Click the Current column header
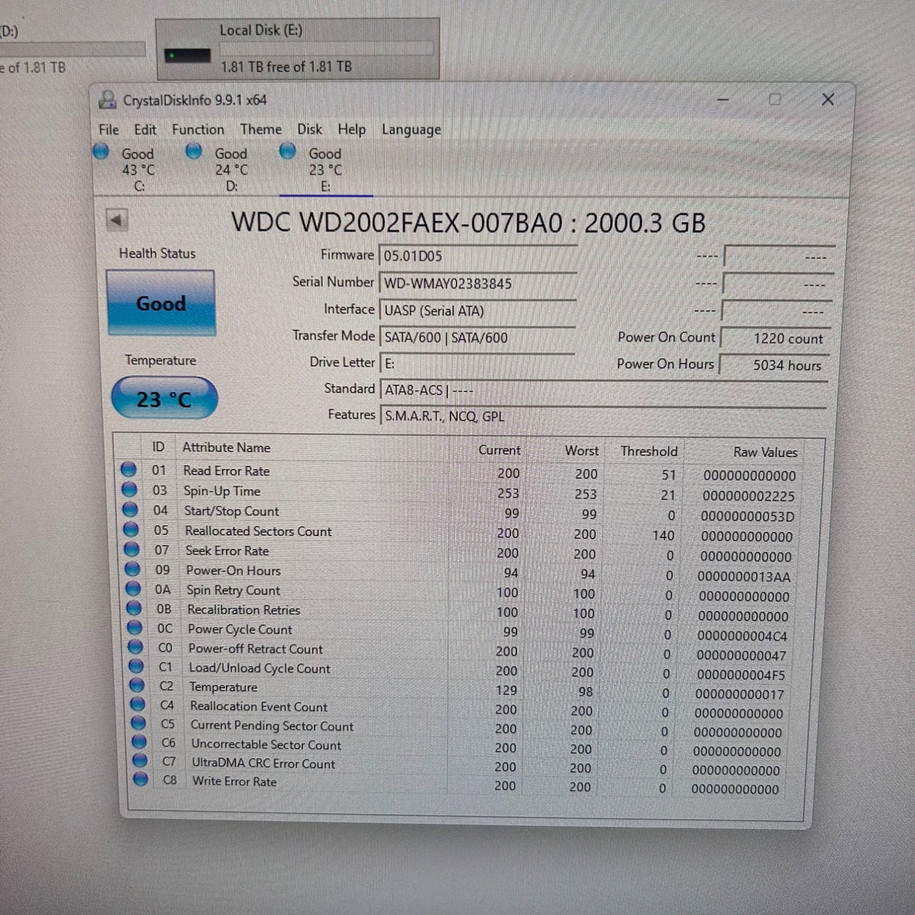This screenshot has height=915, width=915. click(x=499, y=450)
